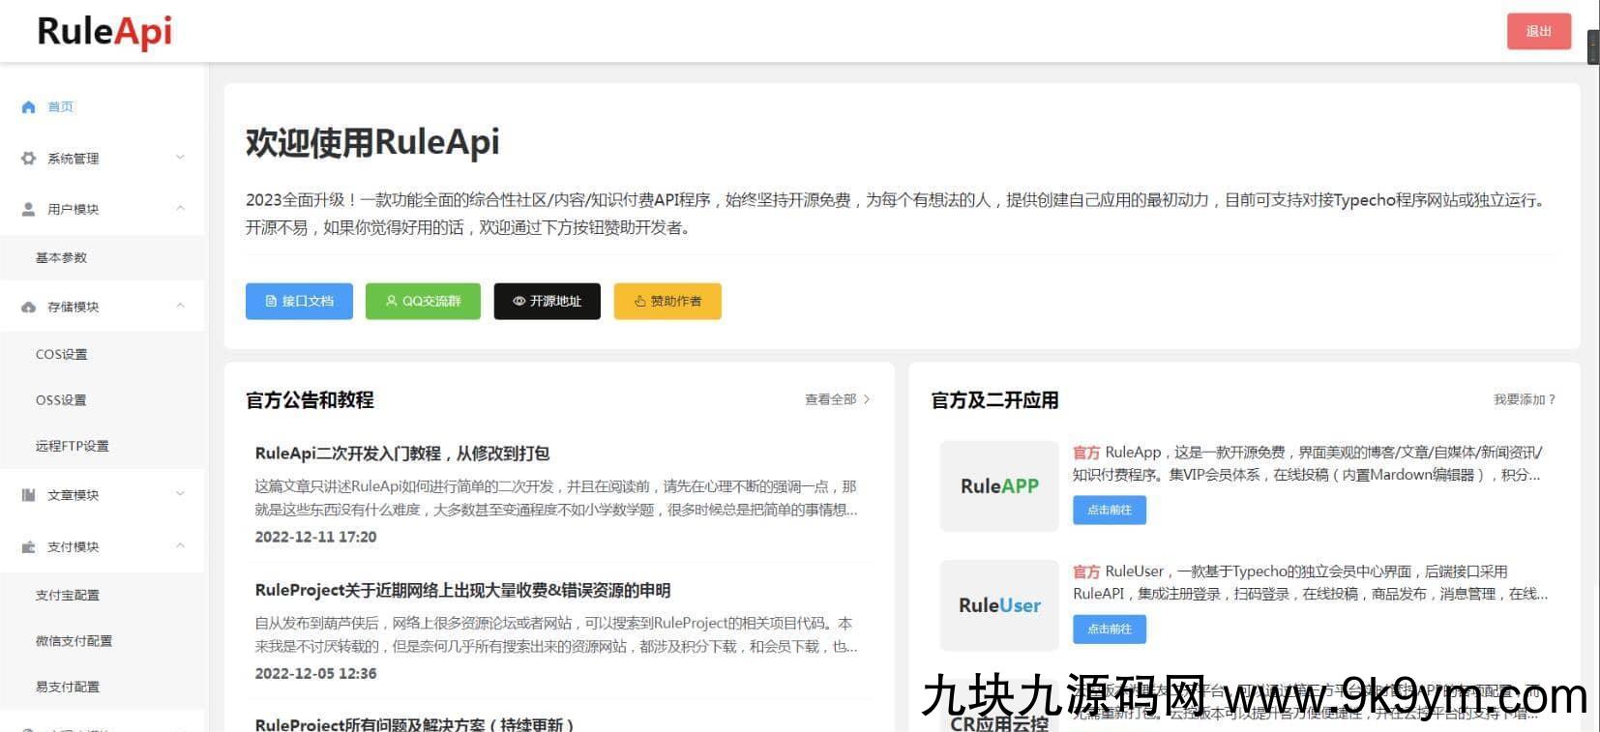1600x732 pixels.
Task: Click heading 官方及二开应用
Action: point(994,400)
